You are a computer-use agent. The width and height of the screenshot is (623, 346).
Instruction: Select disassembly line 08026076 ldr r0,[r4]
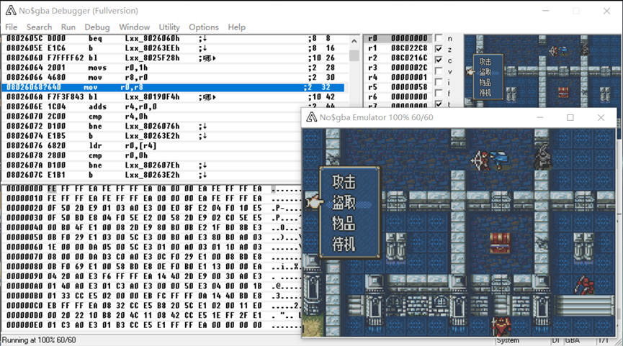click(151, 145)
